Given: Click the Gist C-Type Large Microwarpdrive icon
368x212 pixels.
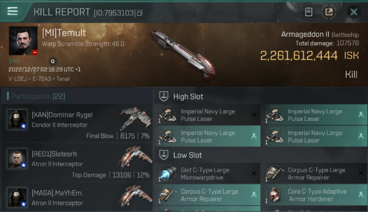Looking at the screenshot, I should 167,174.
